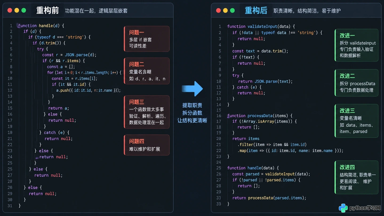Open the 改进二 processData card
The height and width of the screenshot is (216, 384).
point(357,83)
